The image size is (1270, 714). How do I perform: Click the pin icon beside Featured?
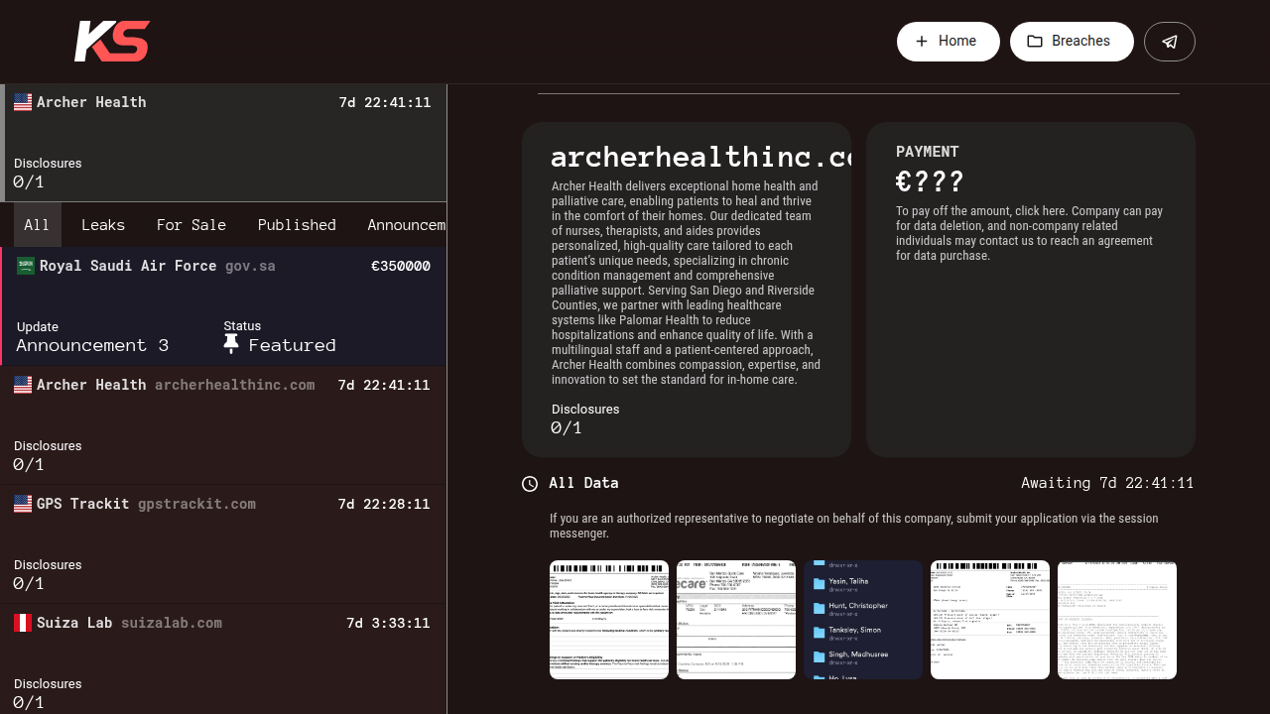click(231, 344)
